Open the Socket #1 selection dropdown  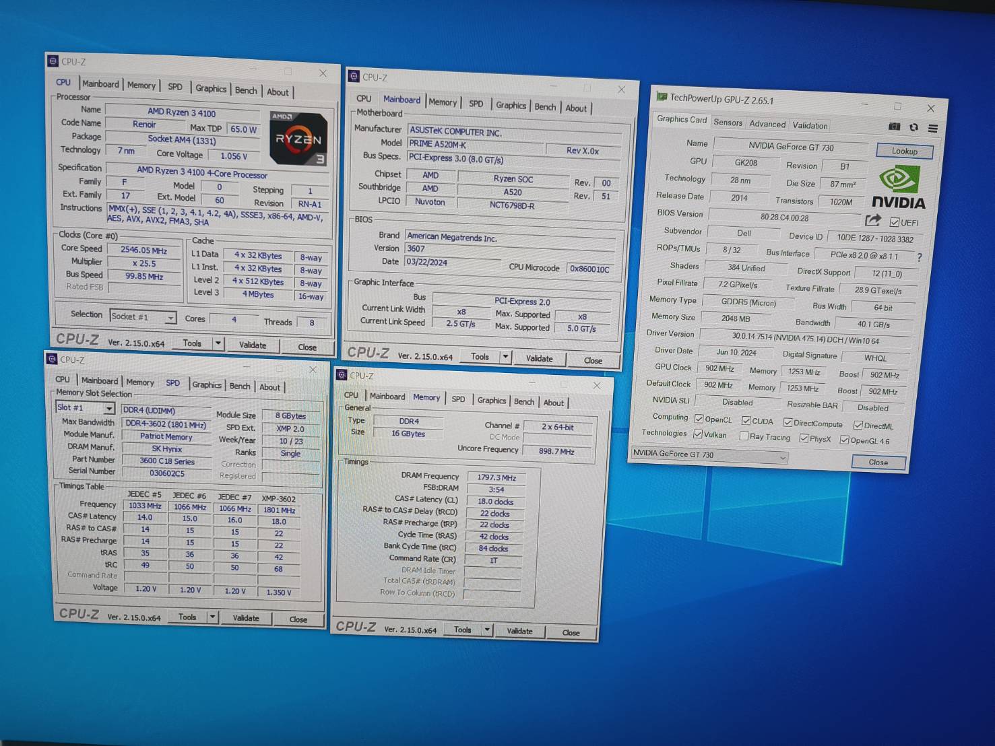tap(170, 318)
